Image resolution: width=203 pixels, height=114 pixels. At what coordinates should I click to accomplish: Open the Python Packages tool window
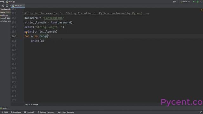[46, 112]
